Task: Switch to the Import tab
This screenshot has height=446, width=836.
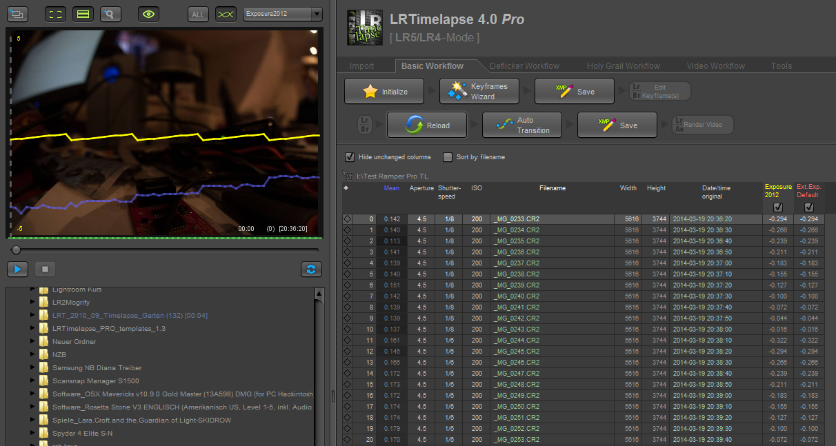Action: click(x=362, y=66)
